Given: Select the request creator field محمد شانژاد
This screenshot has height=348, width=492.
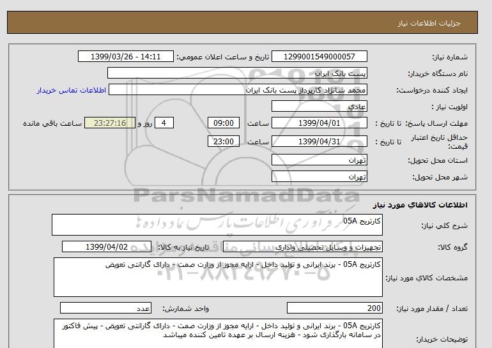Looking at the screenshot, I should (238, 89).
